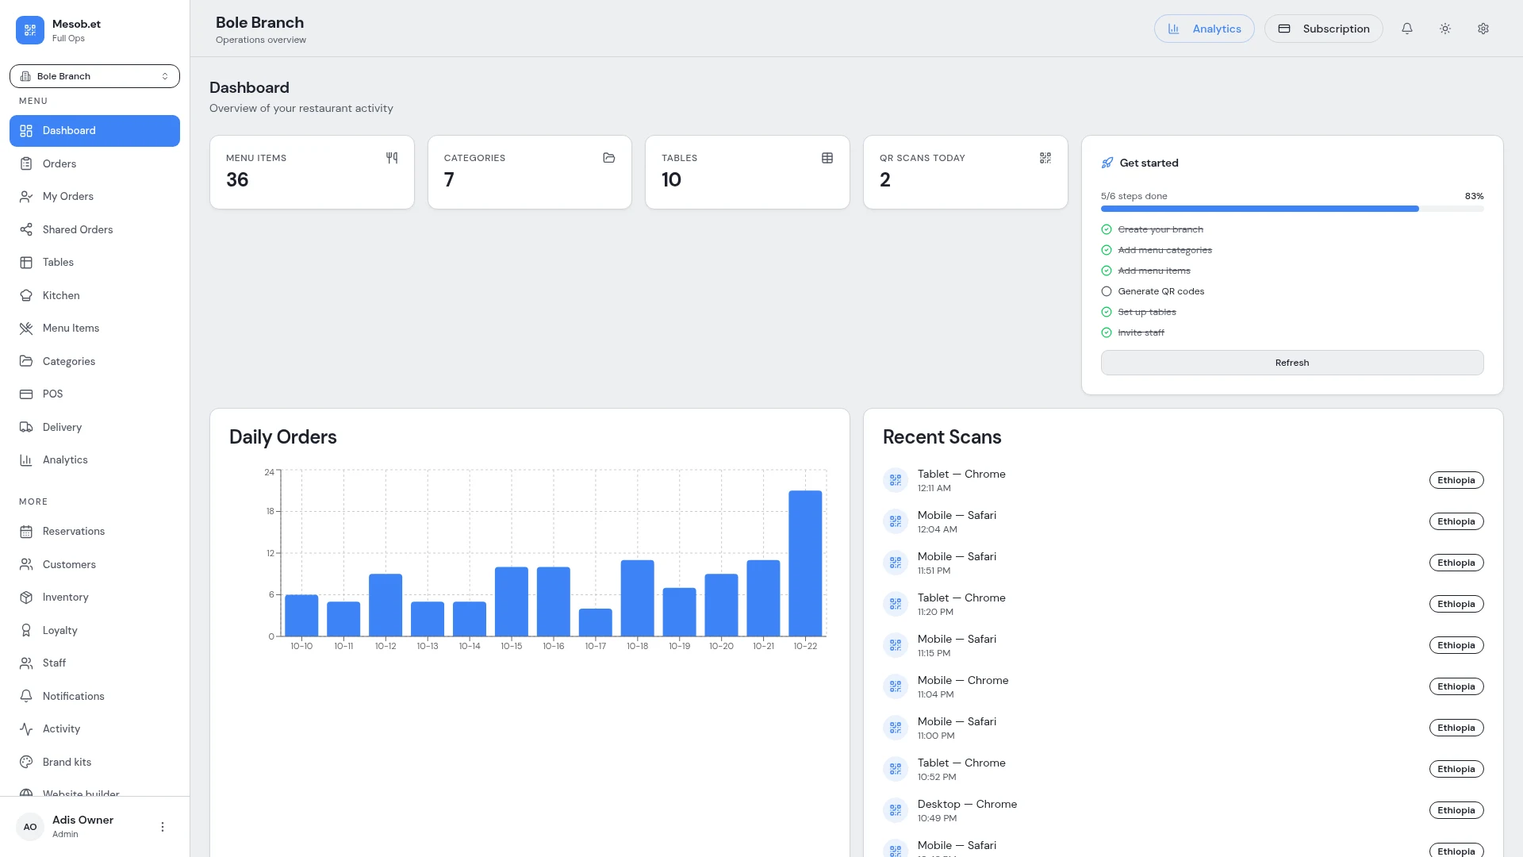Toggle light/dark theme sun icon
This screenshot has width=1523, height=857.
coord(1444,29)
